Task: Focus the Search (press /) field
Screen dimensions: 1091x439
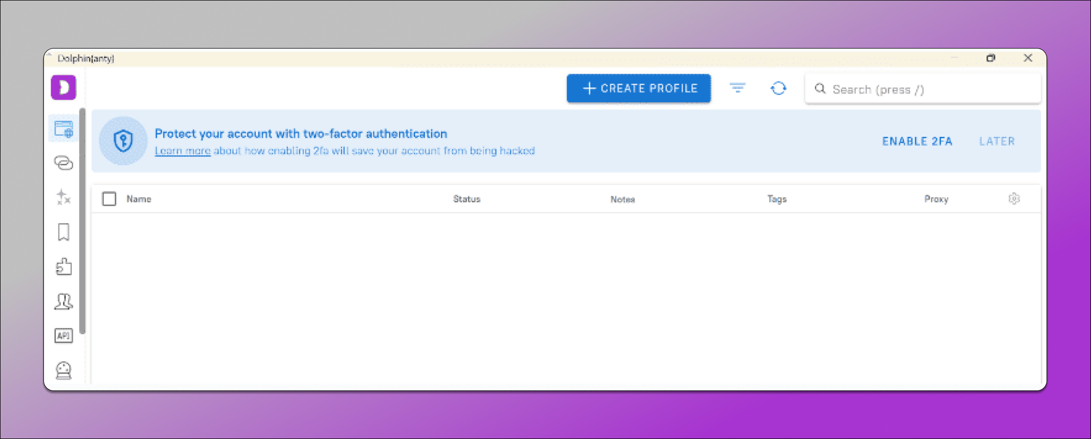Action: tap(923, 89)
